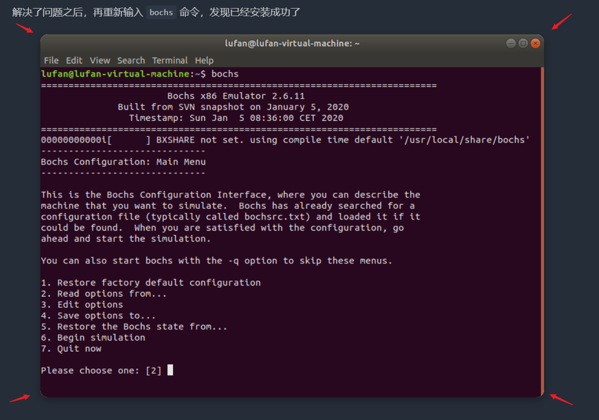599x420 pixels.
Task: Click the inline 'bochs' code label
Action: point(161,13)
